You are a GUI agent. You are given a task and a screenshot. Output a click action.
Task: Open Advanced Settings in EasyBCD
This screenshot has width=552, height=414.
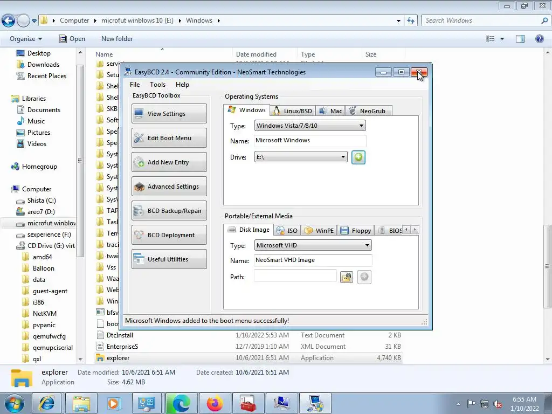point(169,187)
